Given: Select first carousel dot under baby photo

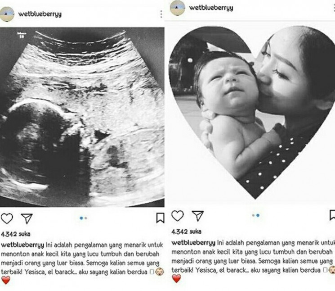Looking at the screenshot, I should tap(254, 215).
